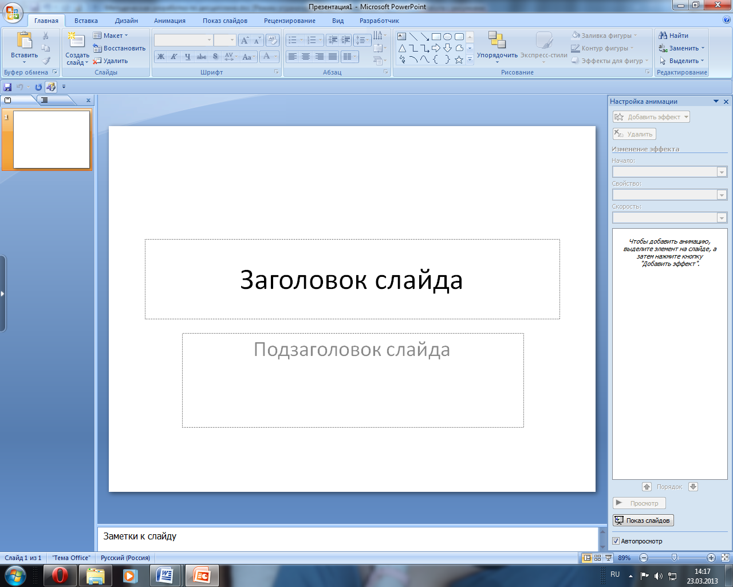Expand the shapes gallery More button

(x=470, y=60)
